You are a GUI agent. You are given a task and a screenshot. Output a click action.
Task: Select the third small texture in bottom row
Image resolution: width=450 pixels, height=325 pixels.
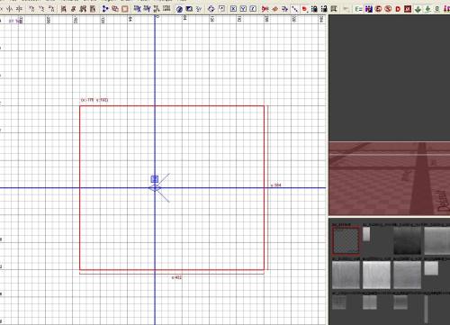click(400, 302)
